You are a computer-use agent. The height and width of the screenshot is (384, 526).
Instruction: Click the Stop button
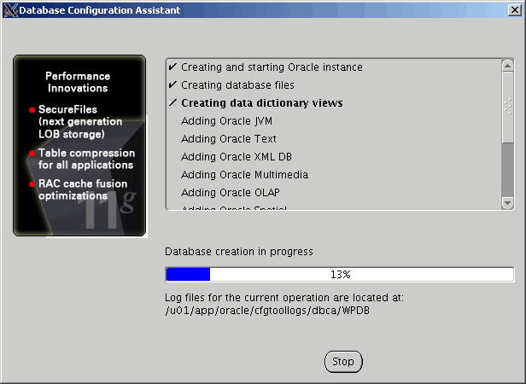click(x=343, y=362)
